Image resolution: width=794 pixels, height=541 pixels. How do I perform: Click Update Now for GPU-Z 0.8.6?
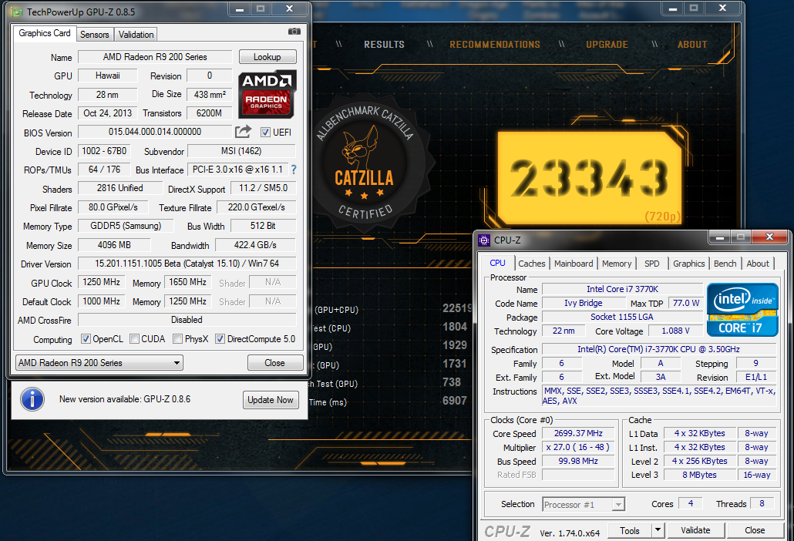tap(271, 400)
